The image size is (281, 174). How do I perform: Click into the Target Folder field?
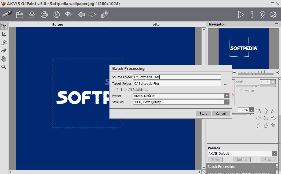(177, 84)
